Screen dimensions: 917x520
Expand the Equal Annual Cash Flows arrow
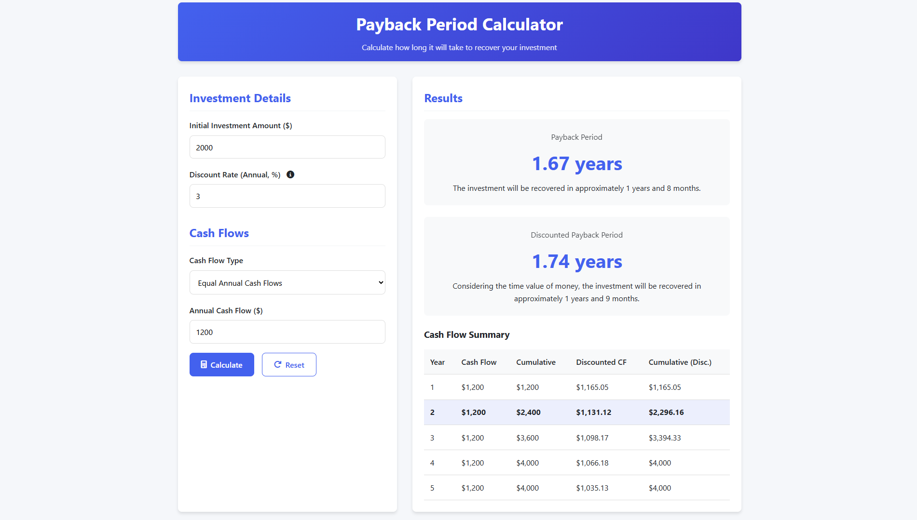coord(381,283)
